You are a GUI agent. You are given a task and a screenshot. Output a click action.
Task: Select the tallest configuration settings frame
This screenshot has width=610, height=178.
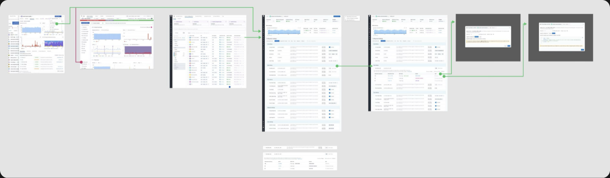point(302,73)
